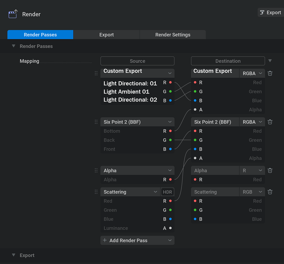Delete the Alpha render pass
Viewport: 284px width, 264px height.
[x=270, y=170]
